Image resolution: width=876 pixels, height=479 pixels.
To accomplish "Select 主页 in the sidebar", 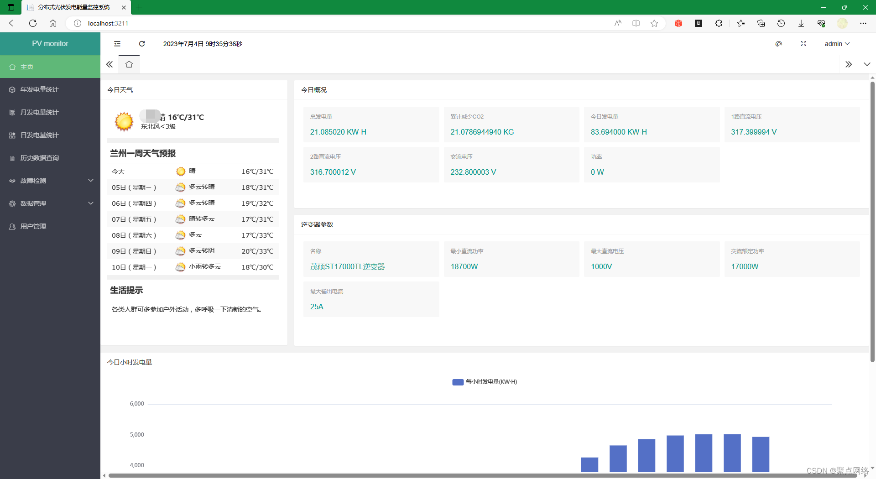I will [50, 67].
